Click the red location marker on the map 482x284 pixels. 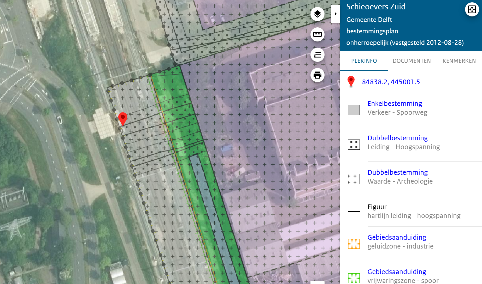pos(123,119)
